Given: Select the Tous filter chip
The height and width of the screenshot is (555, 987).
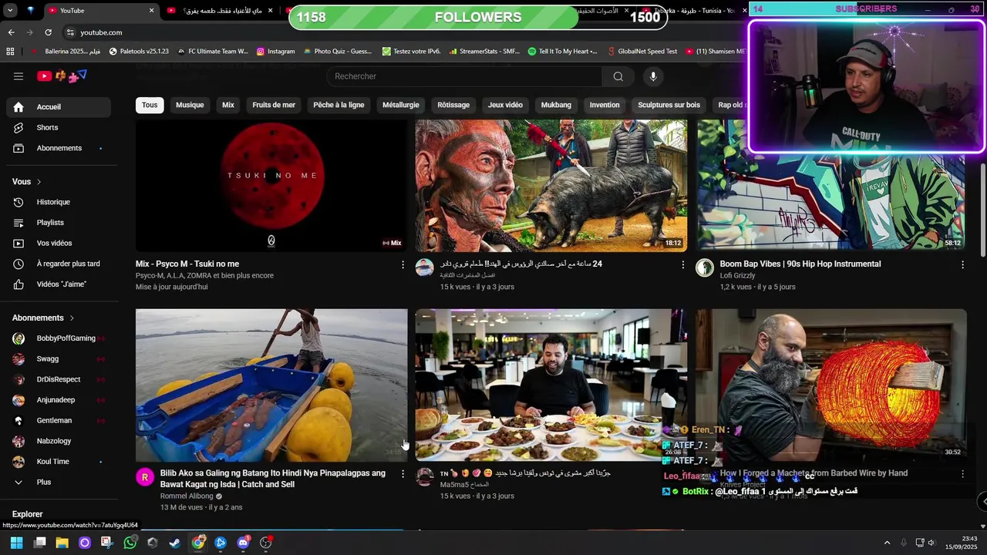Looking at the screenshot, I should coord(150,105).
